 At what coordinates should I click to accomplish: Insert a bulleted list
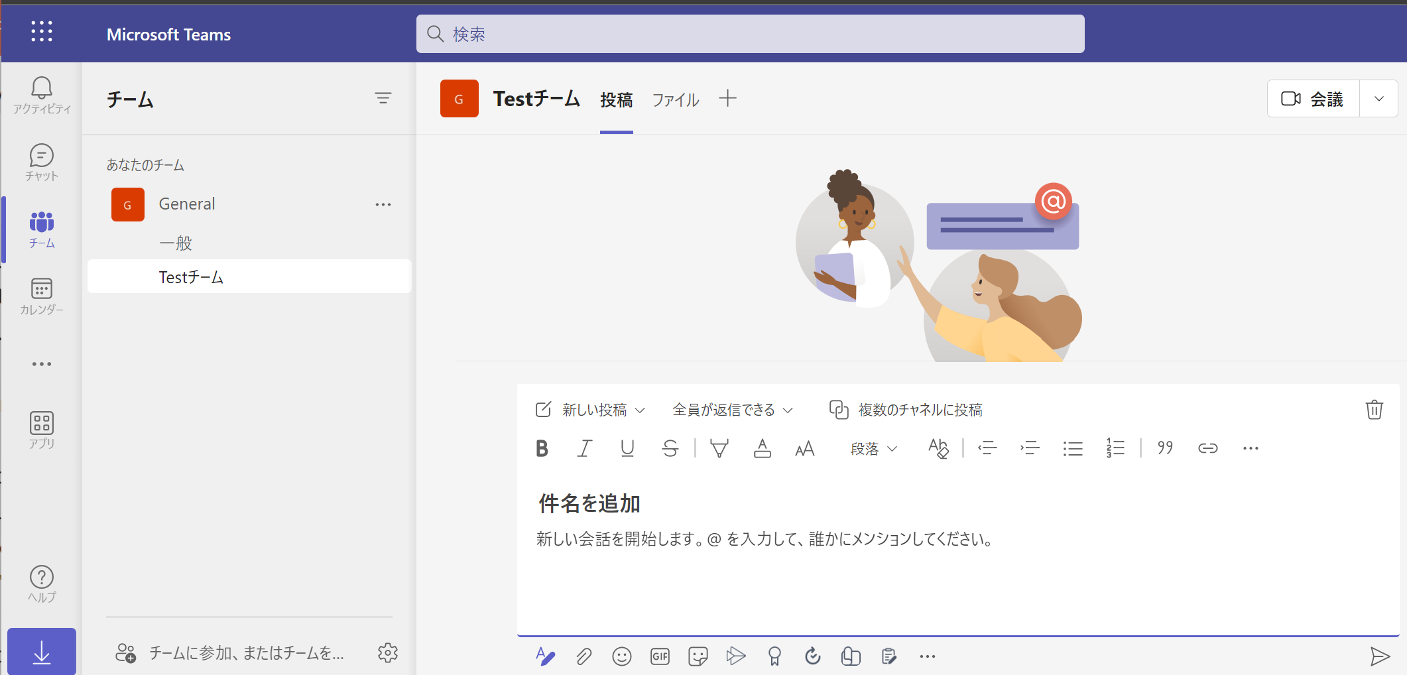click(1073, 449)
